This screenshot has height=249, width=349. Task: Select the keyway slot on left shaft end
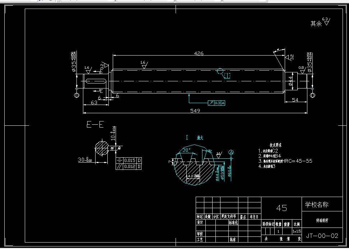(x=96, y=81)
